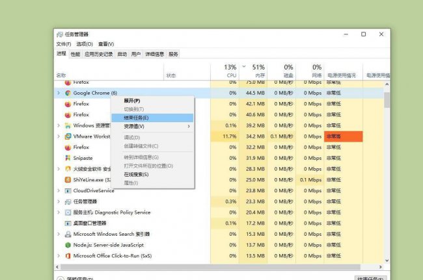
Task: Click the vertical scrollbar down arrow
Action: [387, 261]
